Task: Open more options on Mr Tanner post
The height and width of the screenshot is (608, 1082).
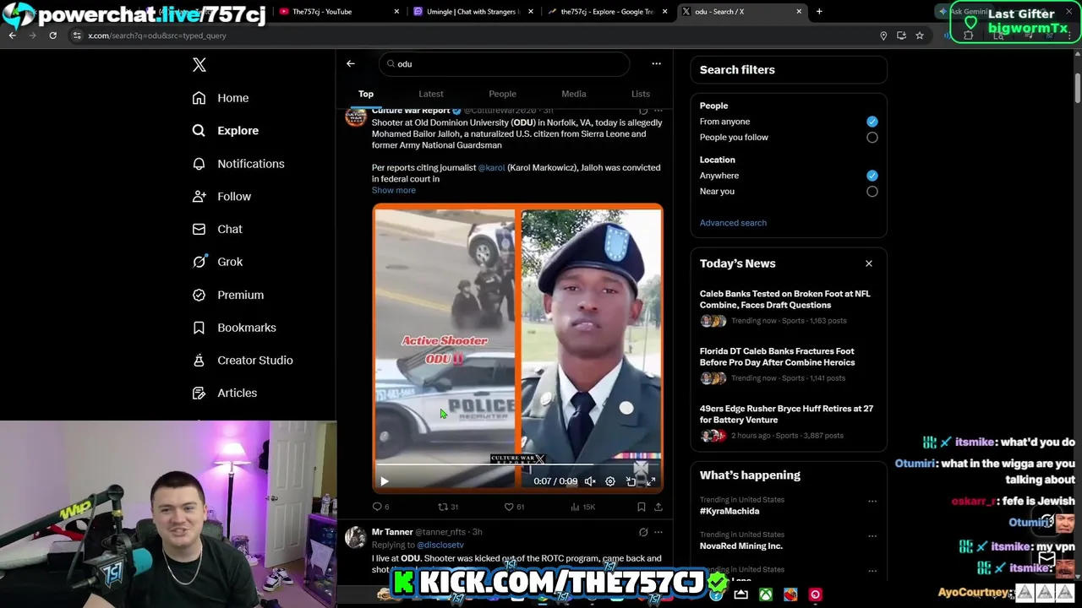Action: 658,532
